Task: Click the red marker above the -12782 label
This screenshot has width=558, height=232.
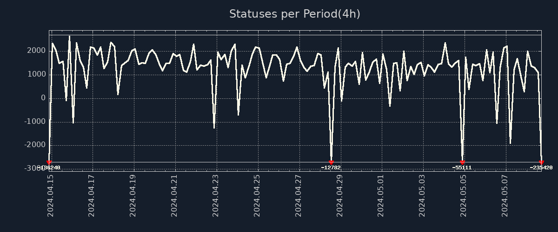Action: [x=331, y=162]
